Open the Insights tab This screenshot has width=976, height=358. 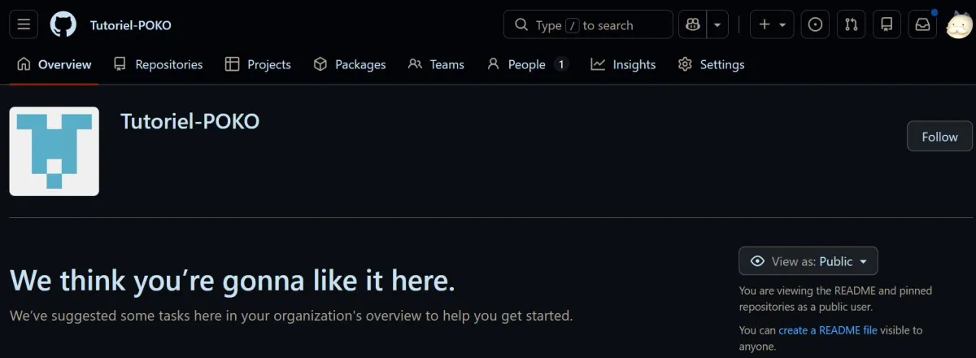pos(623,64)
